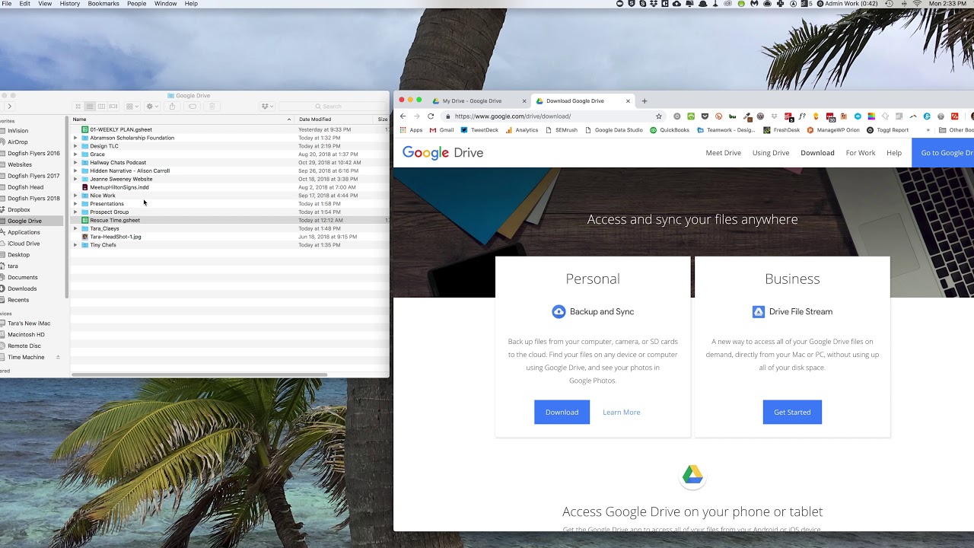Open QuickBooks bookmark

point(670,130)
